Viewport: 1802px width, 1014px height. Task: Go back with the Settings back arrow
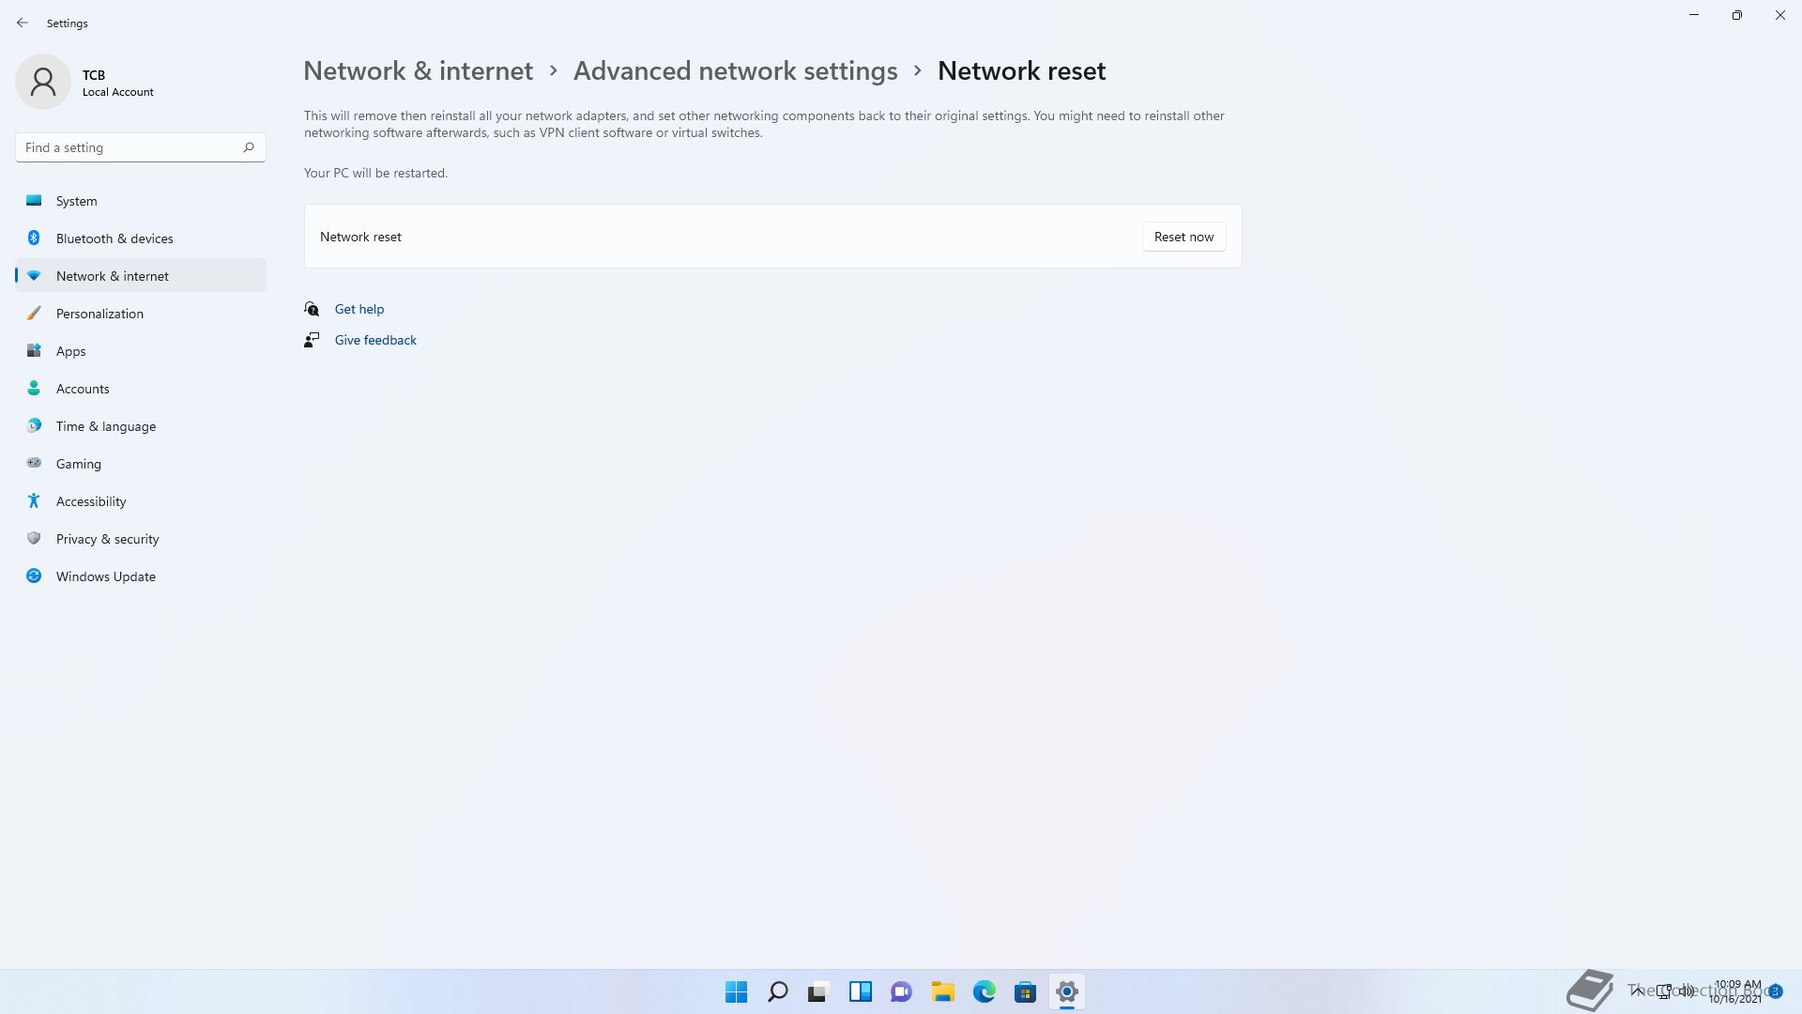(23, 23)
